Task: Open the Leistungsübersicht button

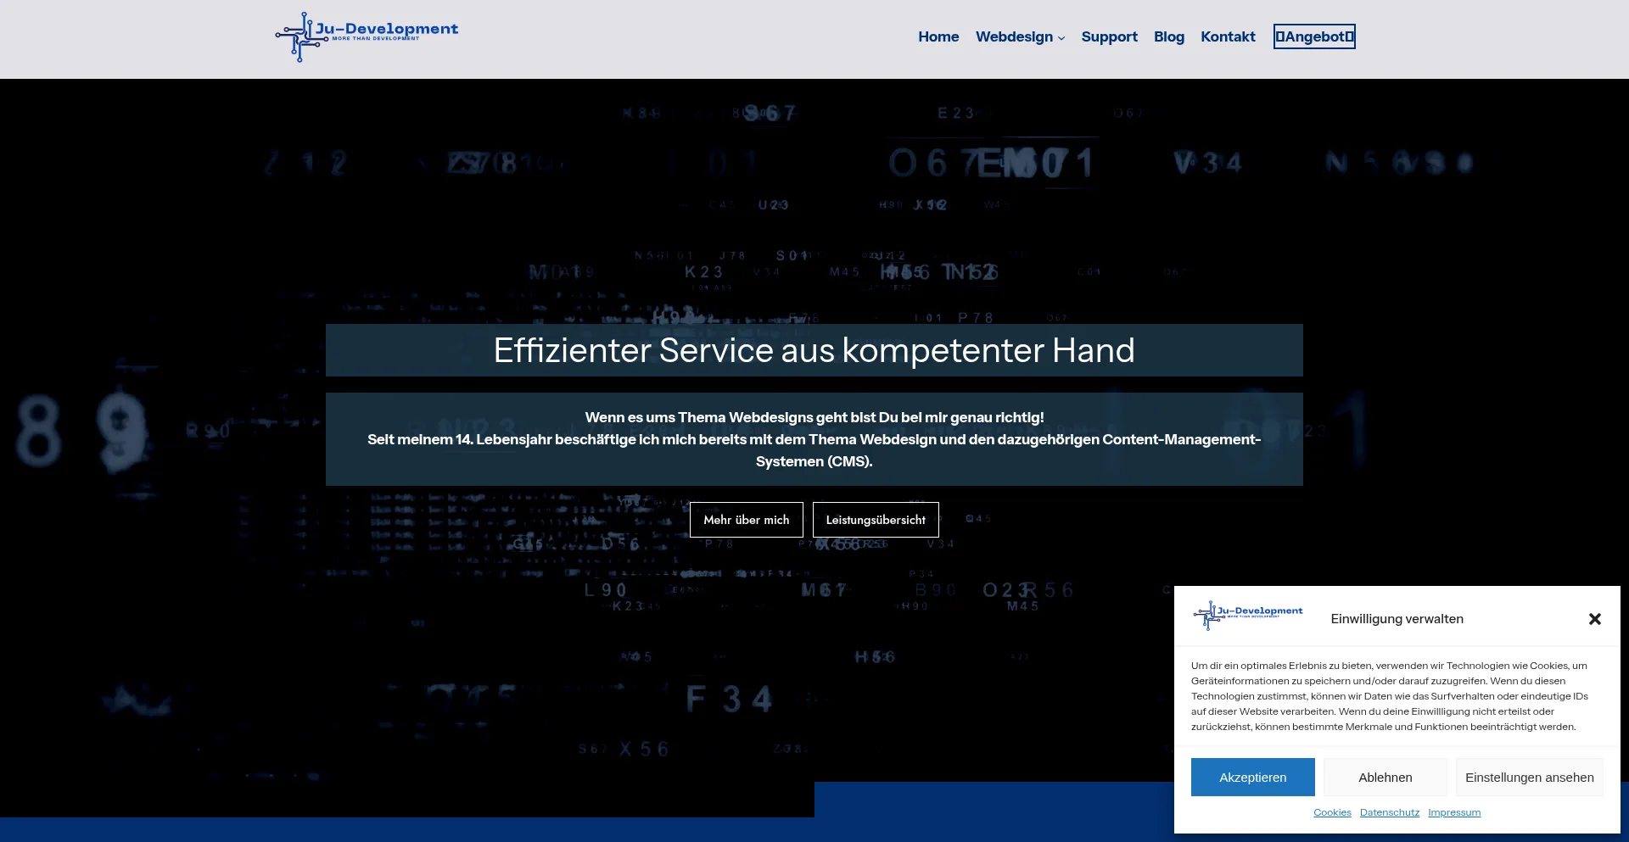Action: 876,520
